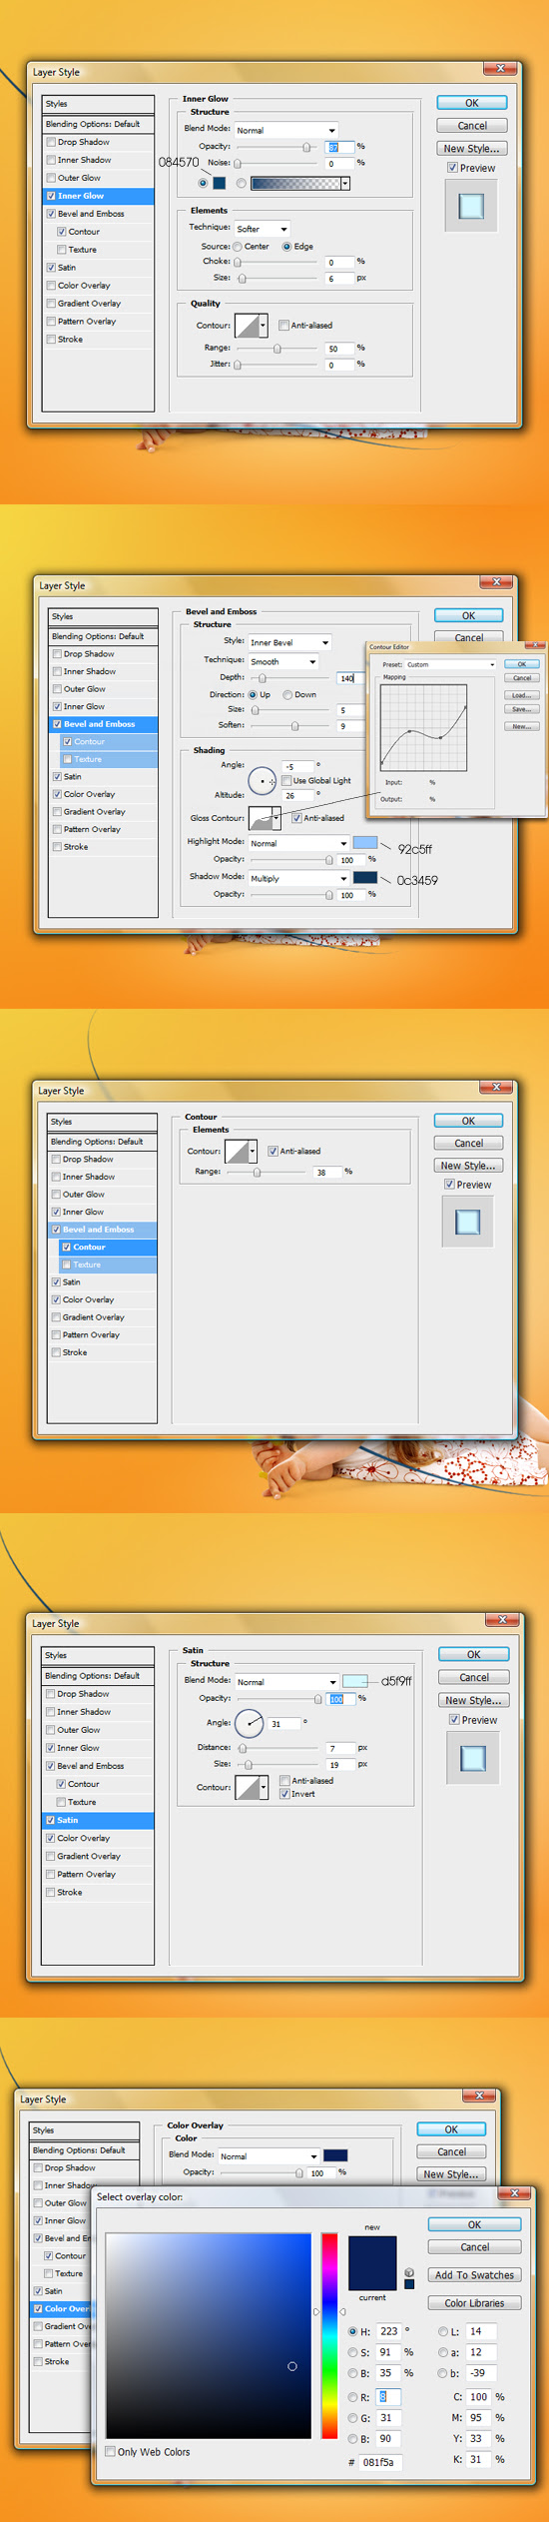Tick the Only Web Colors checkbox
This screenshot has height=2522, width=549.
click(111, 2451)
